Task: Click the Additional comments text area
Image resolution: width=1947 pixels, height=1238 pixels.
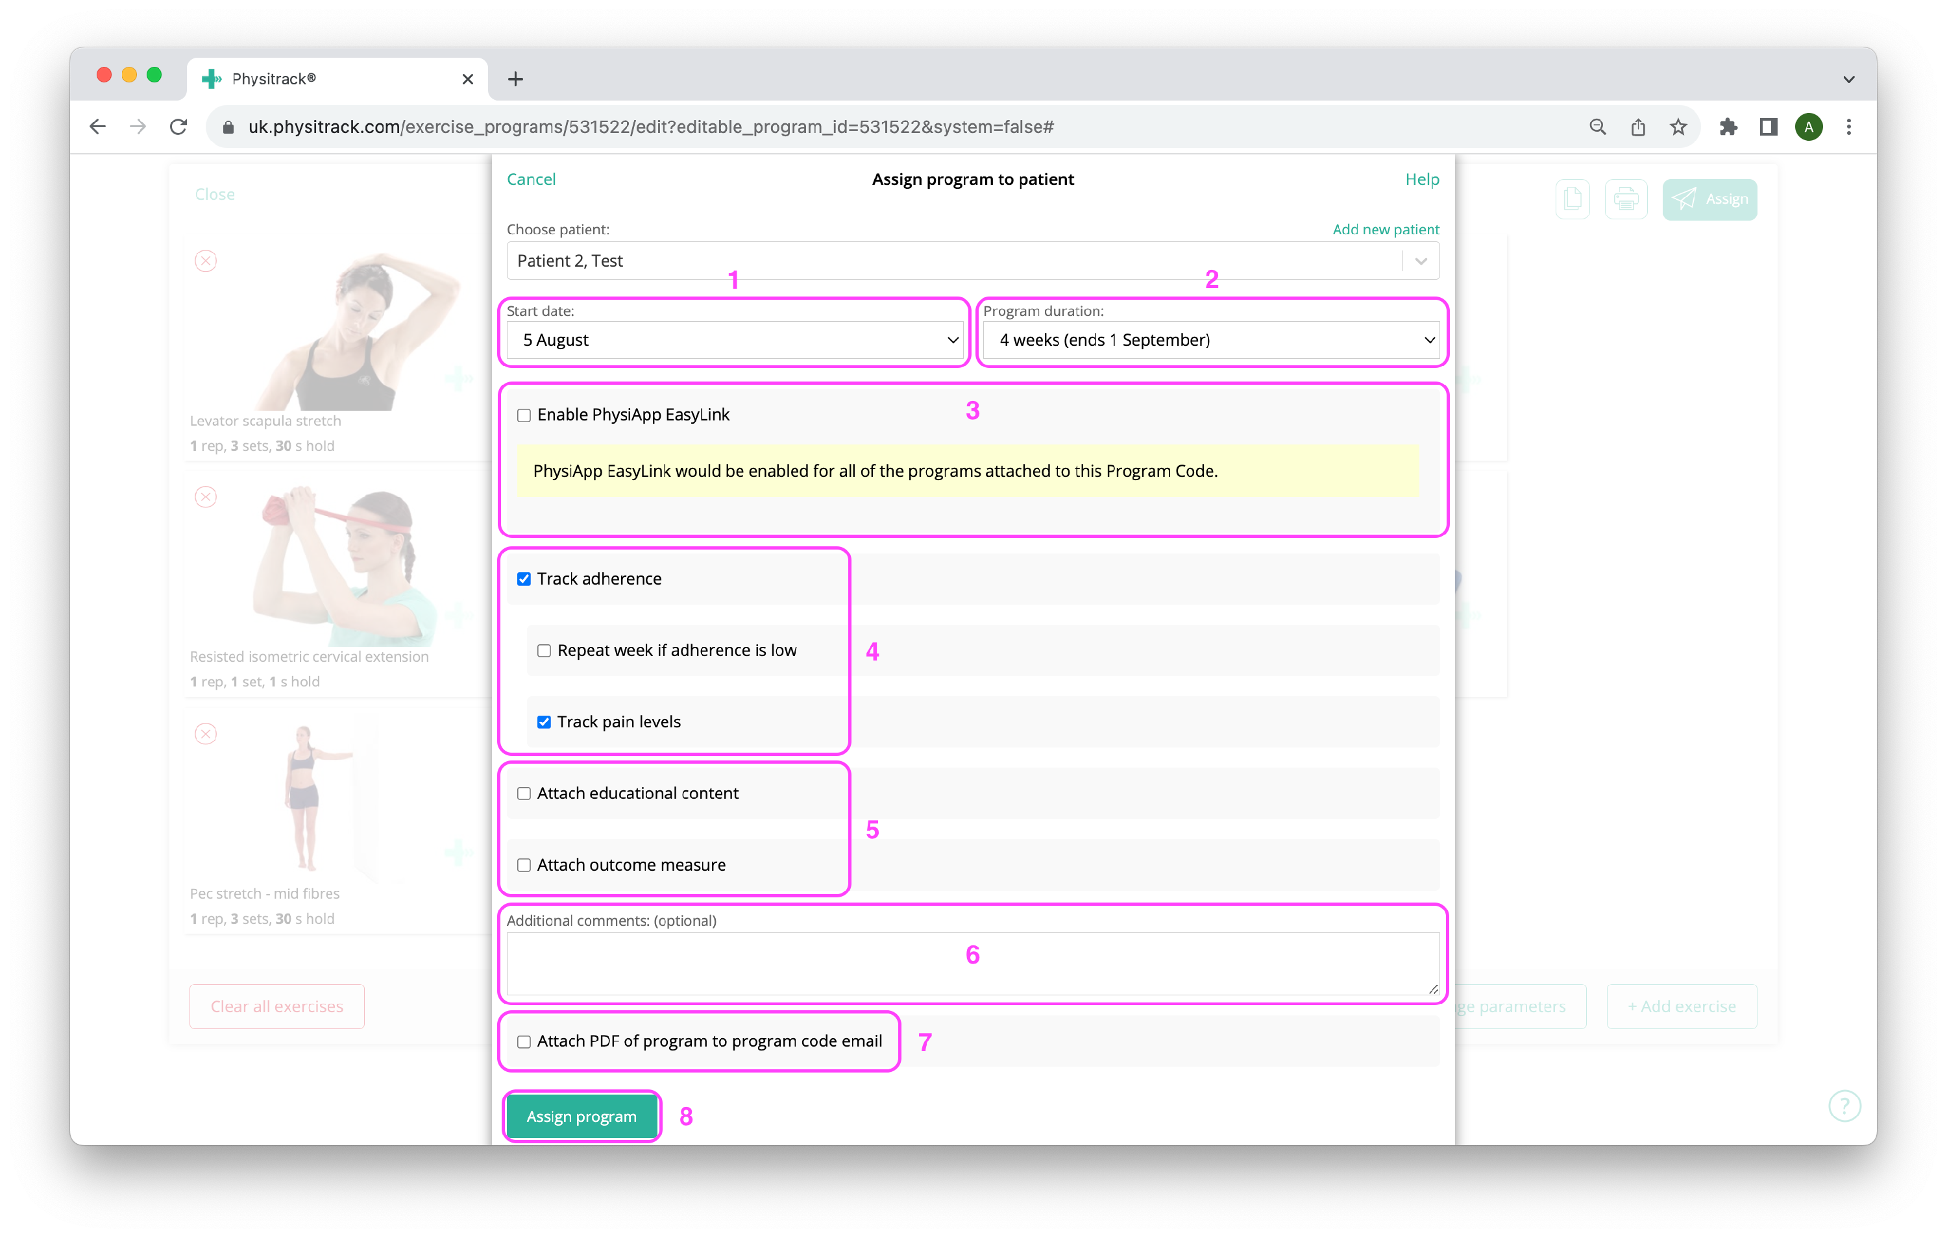Action: tap(973, 963)
